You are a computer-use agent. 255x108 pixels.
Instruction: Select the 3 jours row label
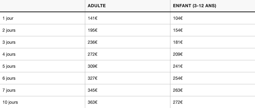(9, 42)
